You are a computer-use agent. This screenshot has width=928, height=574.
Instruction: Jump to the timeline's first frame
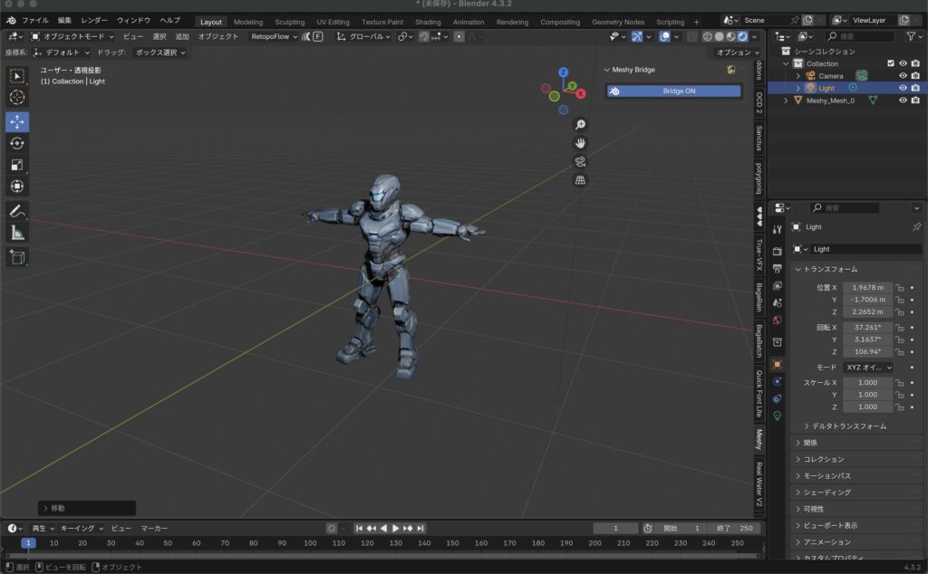[359, 529]
